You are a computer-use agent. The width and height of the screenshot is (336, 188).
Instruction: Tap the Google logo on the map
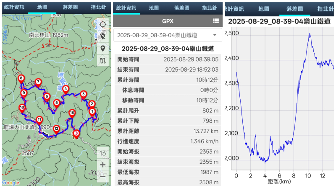[x=11, y=183]
